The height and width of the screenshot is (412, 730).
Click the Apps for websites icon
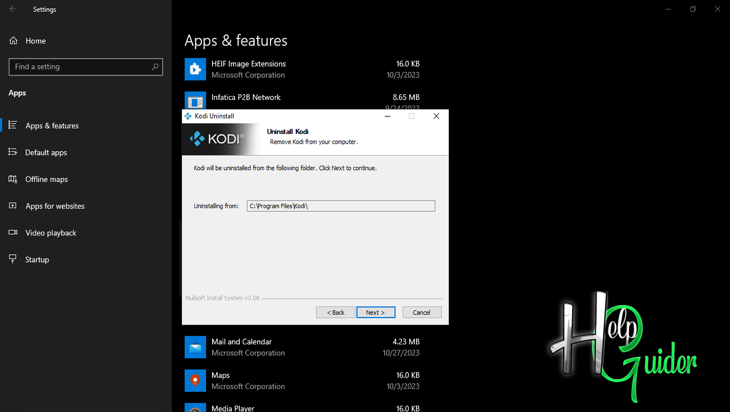pos(13,205)
